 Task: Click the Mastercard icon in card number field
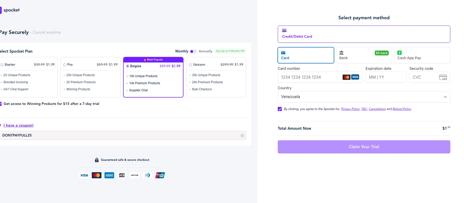coord(346,77)
